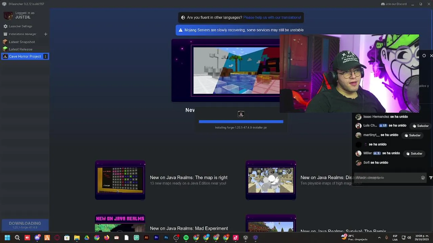433x243 pixels.
Task: Add new installation with plus icon
Action: point(46,34)
